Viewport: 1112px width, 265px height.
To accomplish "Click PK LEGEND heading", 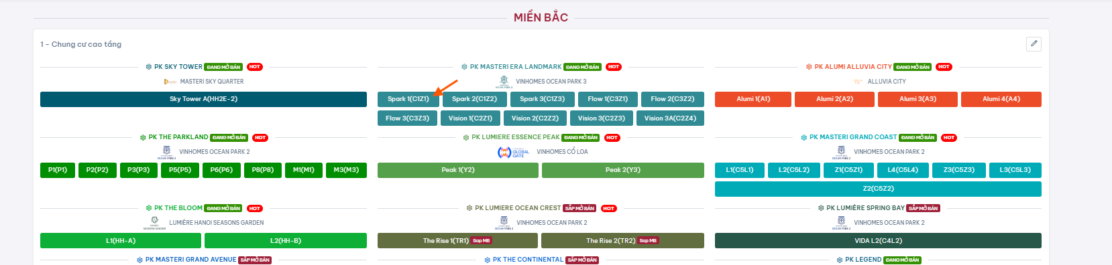I will [x=863, y=260].
